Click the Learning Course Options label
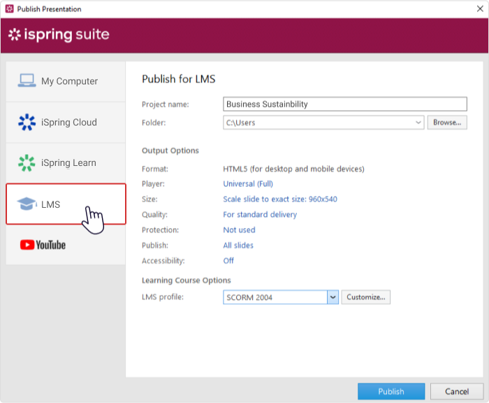 click(x=187, y=280)
